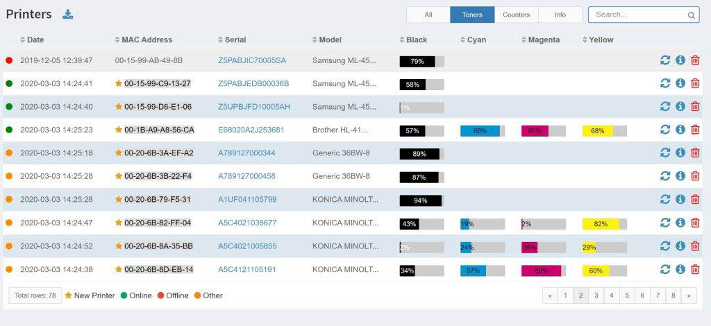The height and width of the screenshot is (326, 711).
Task: Show info for serial A5C4021038677
Action: click(x=680, y=223)
